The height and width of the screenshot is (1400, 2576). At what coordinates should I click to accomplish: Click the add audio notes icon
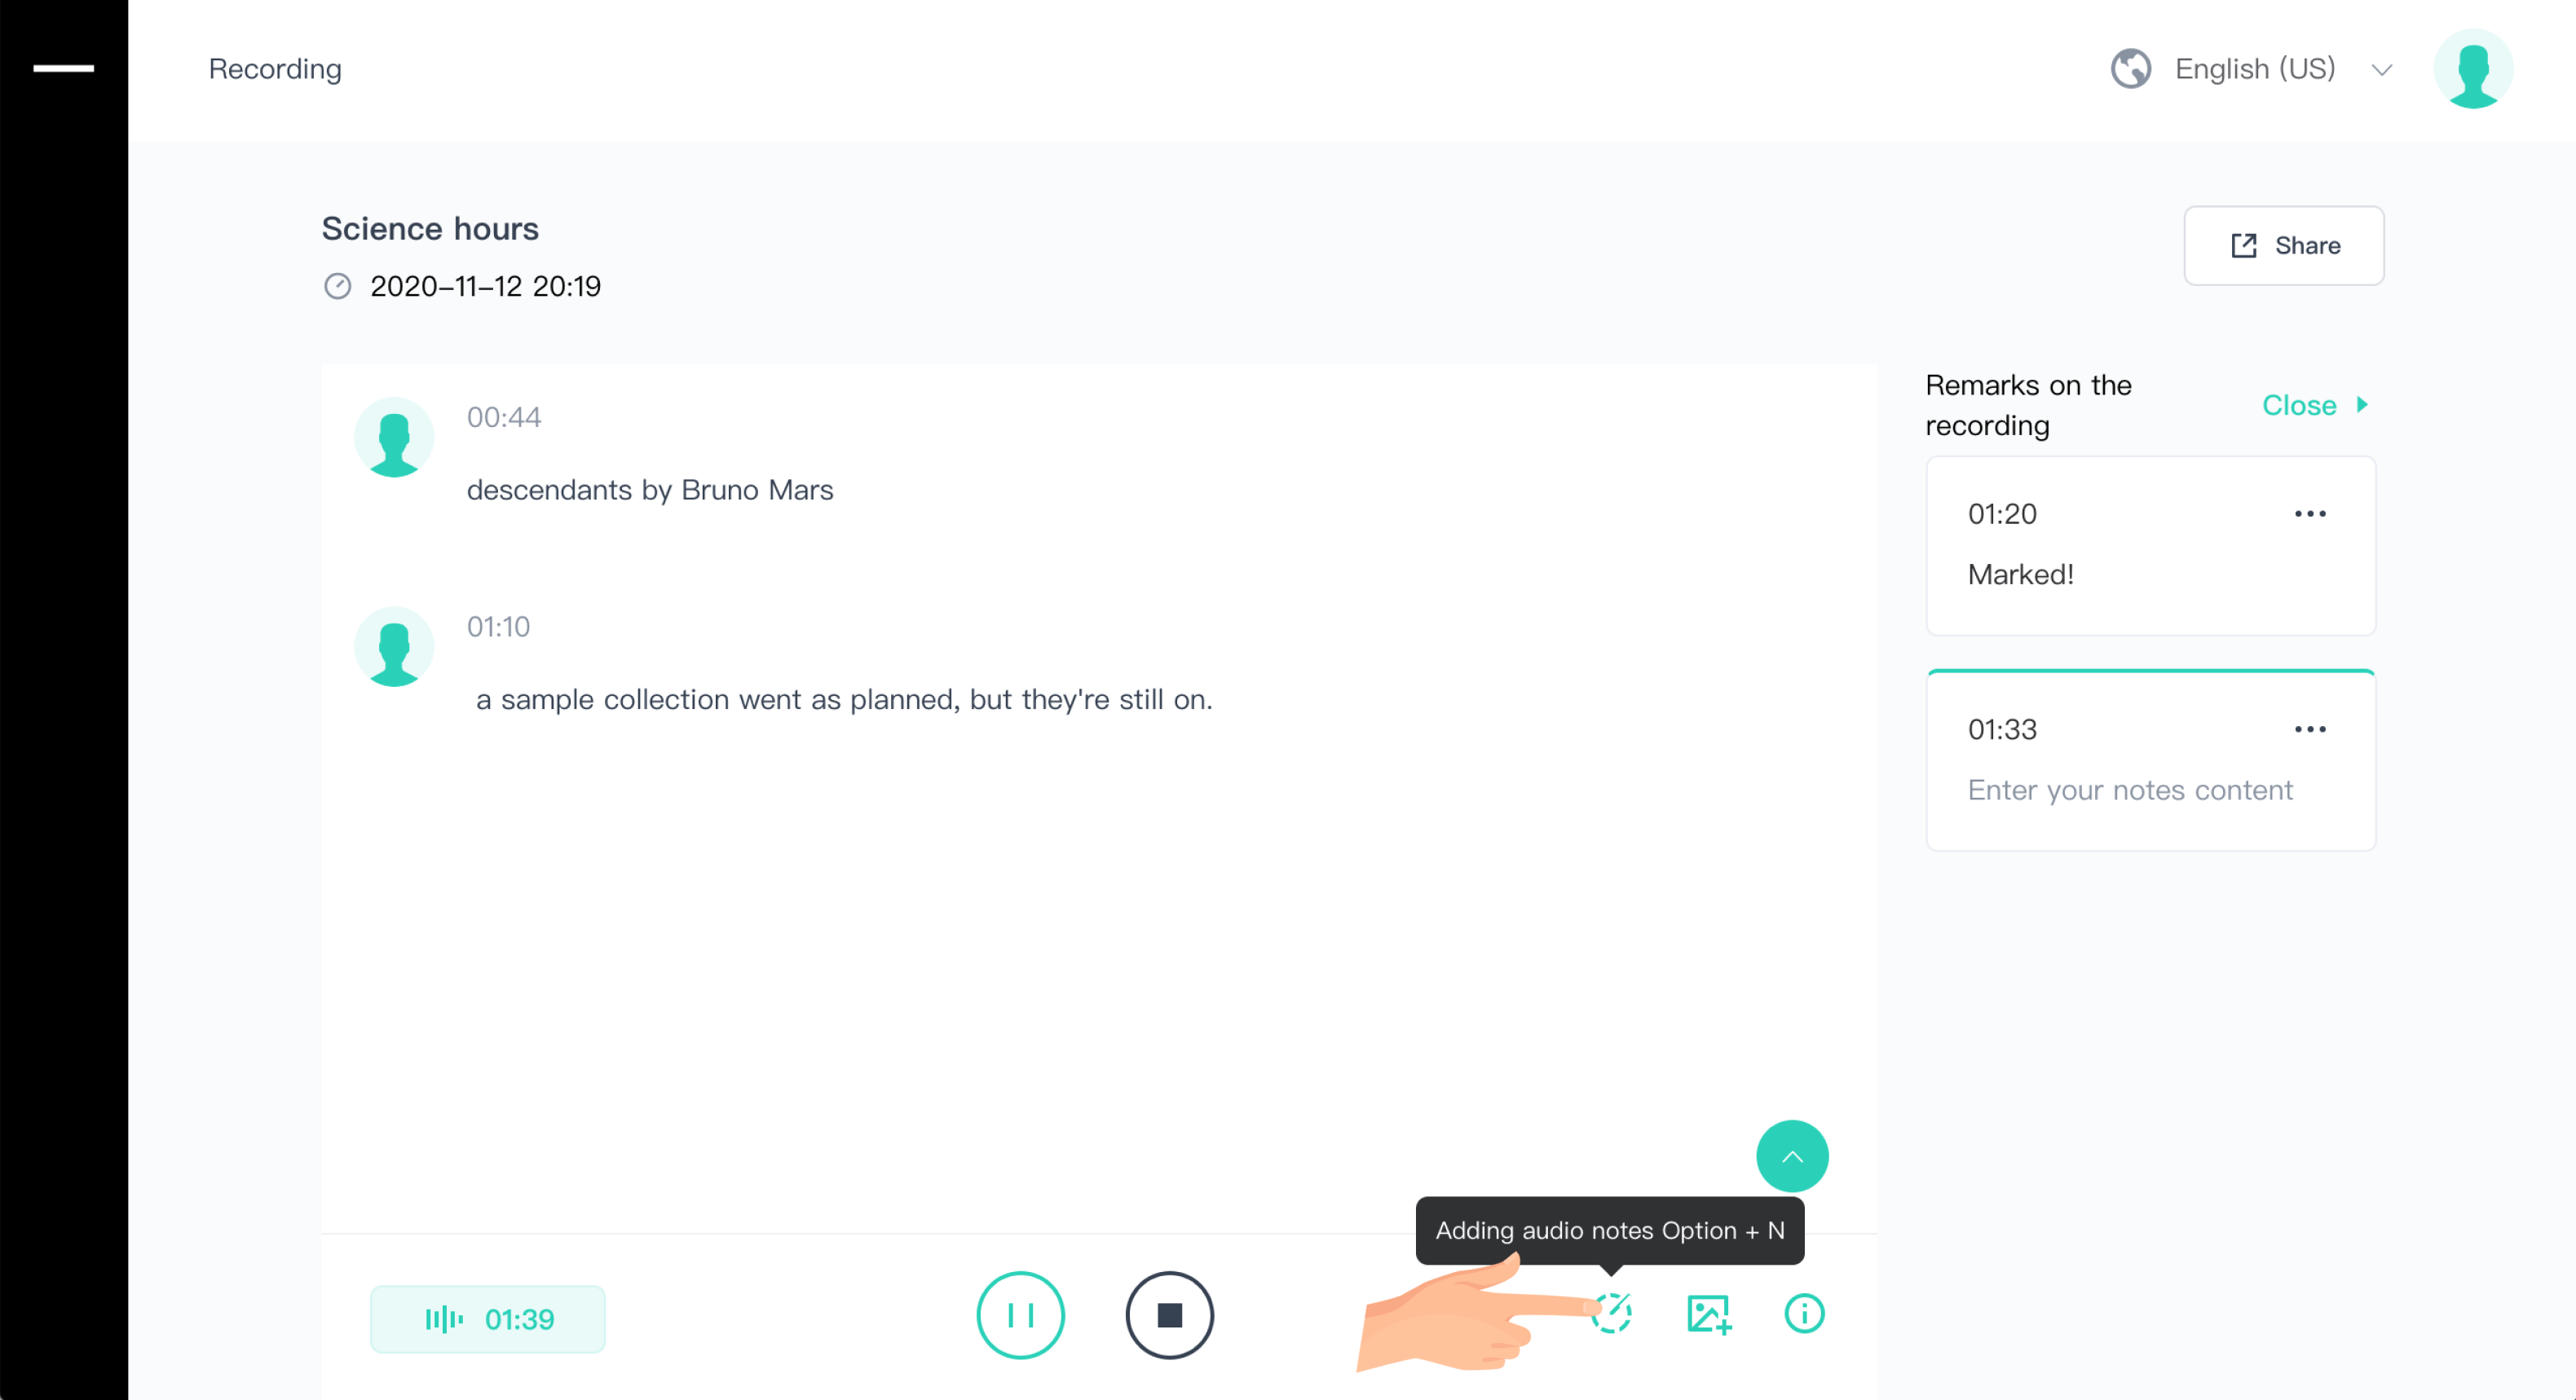pyautogui.click(x=1612, y=1313)
